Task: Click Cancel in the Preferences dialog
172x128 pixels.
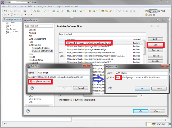Action: (x=157, y=111)
